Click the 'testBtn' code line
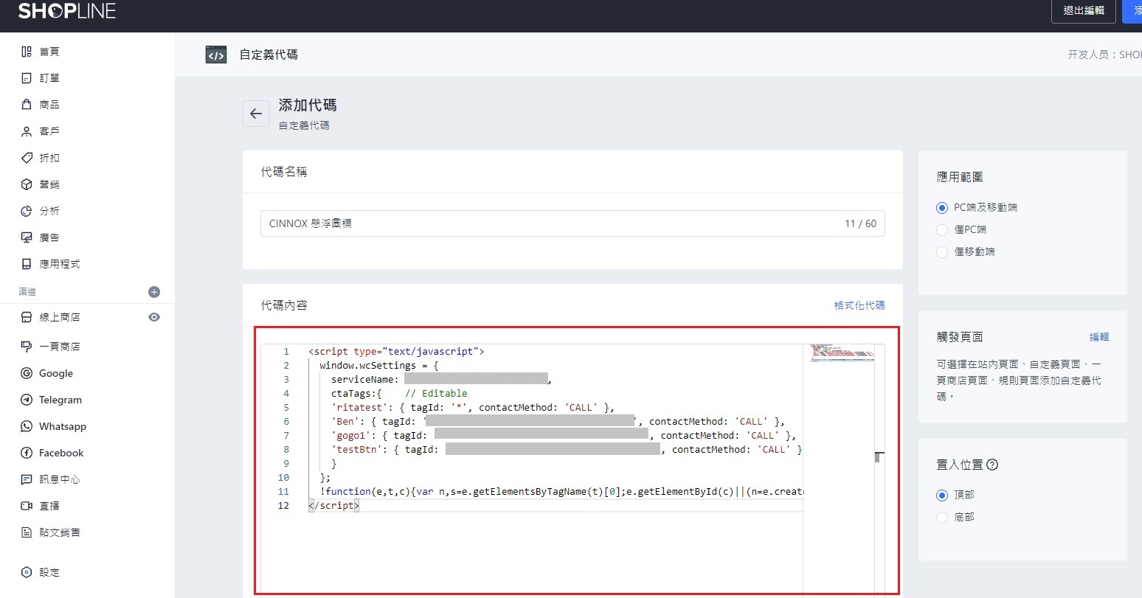 click(x=567, y=450)
